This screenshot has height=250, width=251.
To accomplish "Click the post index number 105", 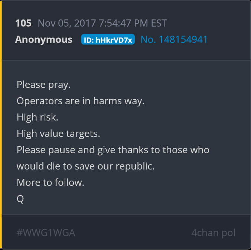I will point(23,23).
